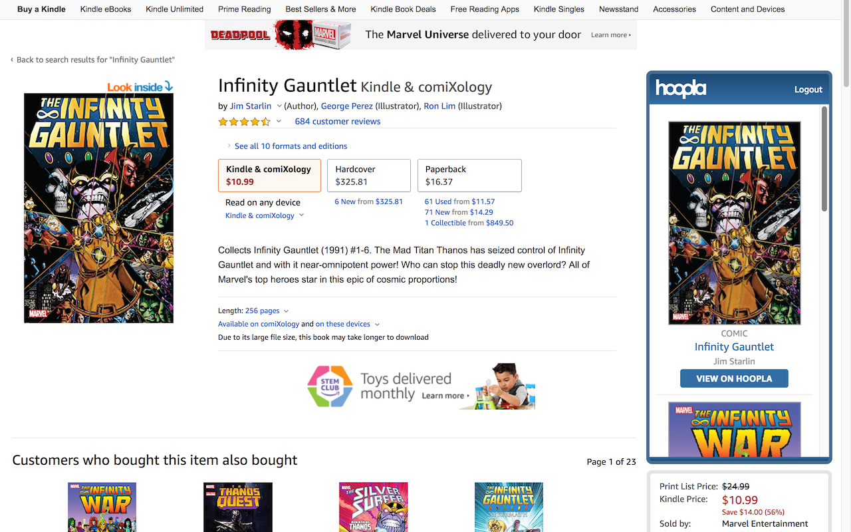
Task: Expand the Jim Starlin author dropdown
Action: pyautogui.click(x=279, y=106)
